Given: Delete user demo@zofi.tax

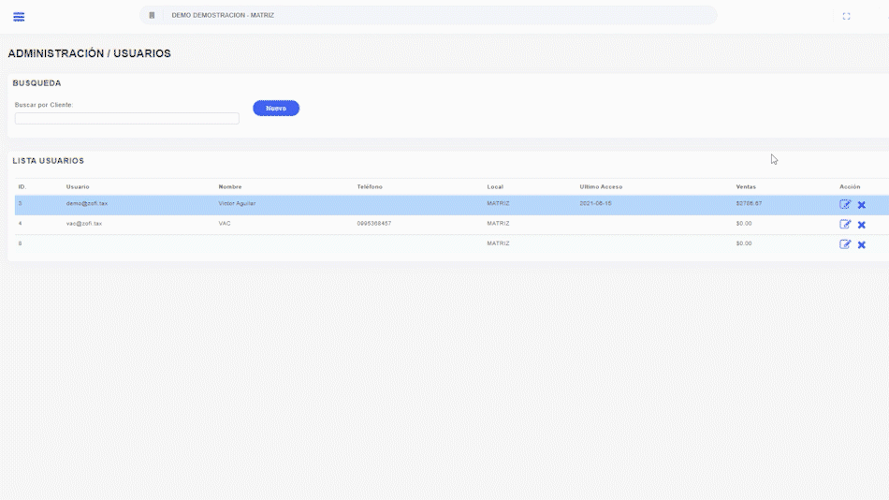Looking at the screenshot, I should (x=862, y=205).
